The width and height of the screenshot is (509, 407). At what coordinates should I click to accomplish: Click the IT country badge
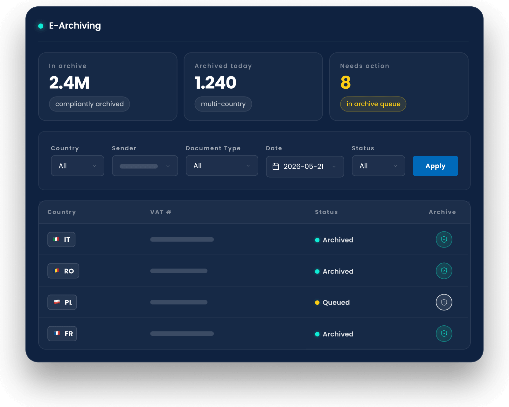pyautogui.click(x=61, y=240)
